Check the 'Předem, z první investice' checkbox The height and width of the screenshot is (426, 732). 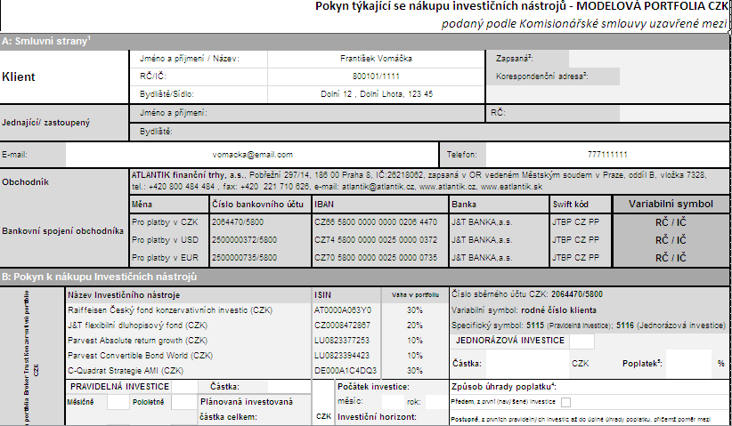(565, 402)
